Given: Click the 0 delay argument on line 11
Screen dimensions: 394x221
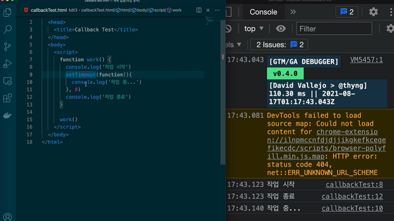Looking at the screenshot, I should coord(76,90).
